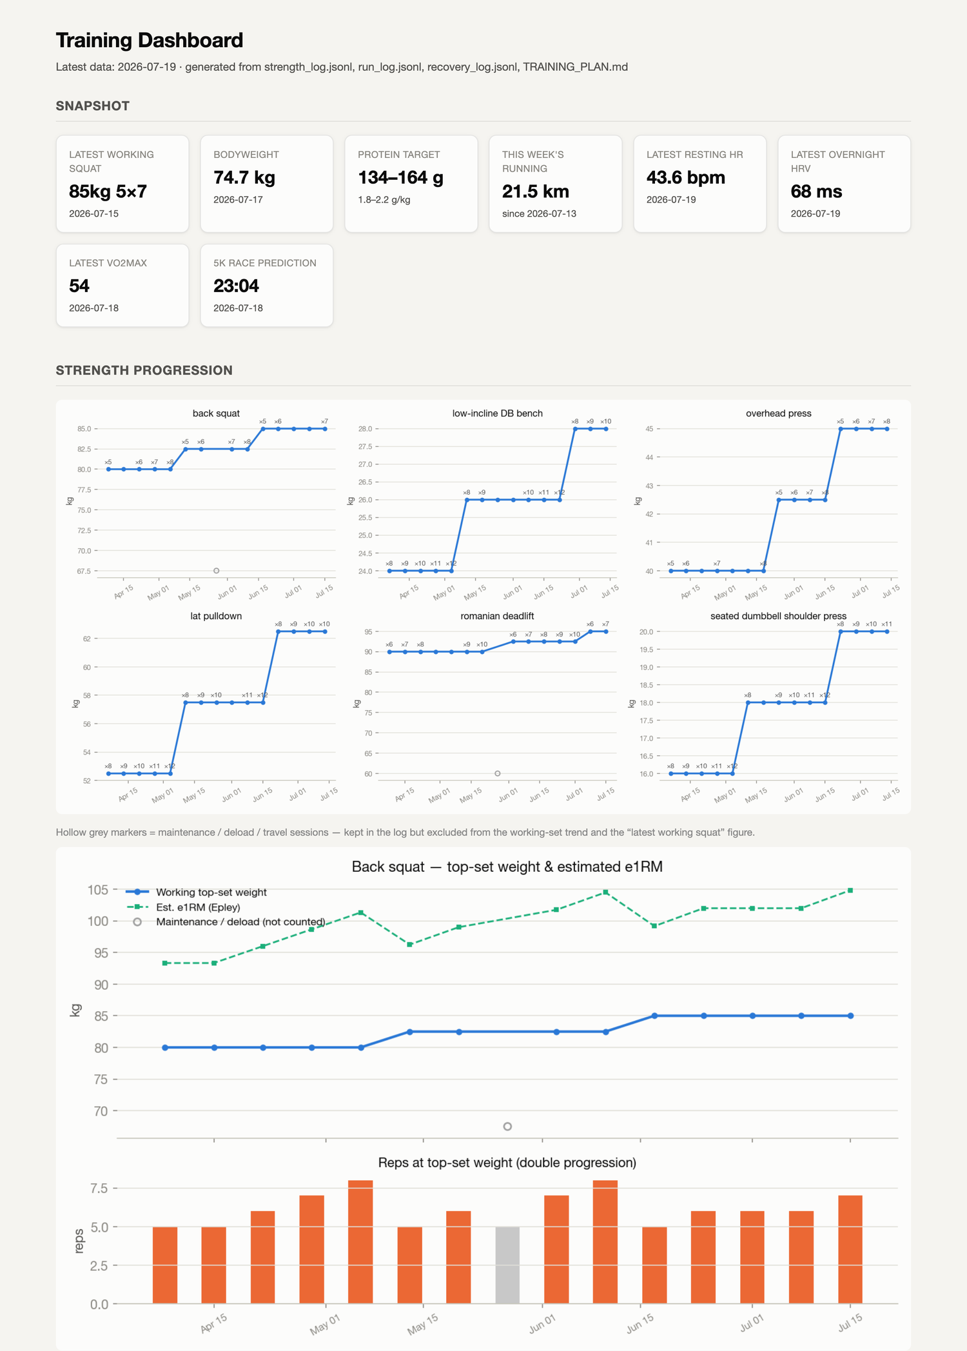Click the "back squat" small chart title

[216, 413]
